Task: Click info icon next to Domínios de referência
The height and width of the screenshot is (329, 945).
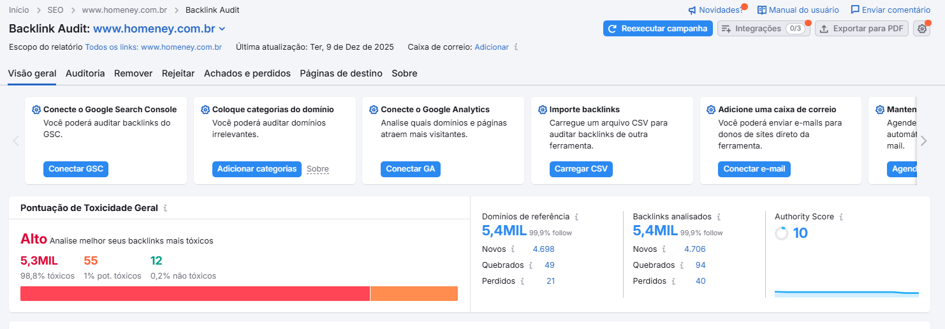Action: pos(576,217)
